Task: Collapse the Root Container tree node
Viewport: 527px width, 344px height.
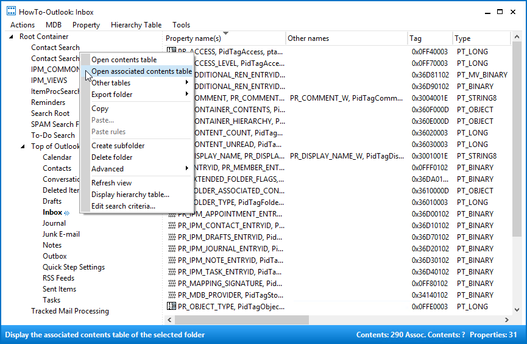Action: (11, 37)
